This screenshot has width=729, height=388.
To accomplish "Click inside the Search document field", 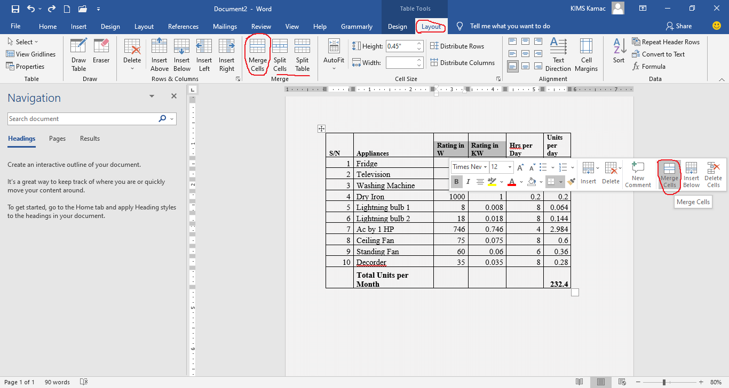I will pyautogui.click(x=80, y=118).
